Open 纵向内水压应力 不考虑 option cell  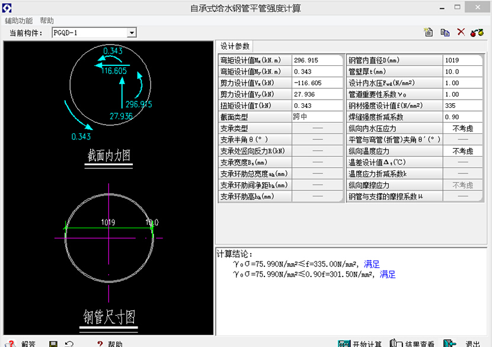[x=462, y=128]
